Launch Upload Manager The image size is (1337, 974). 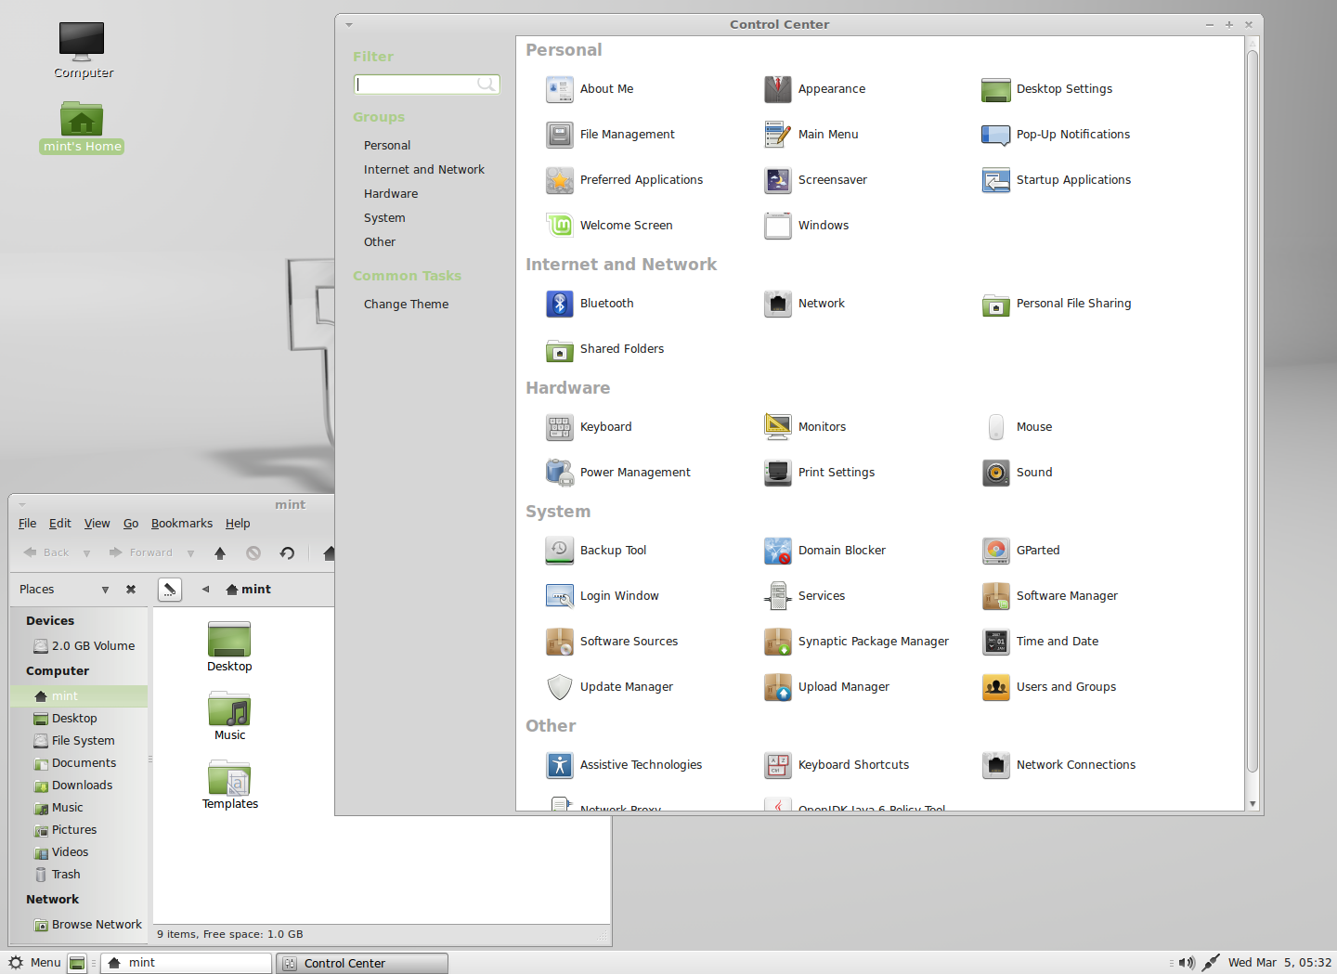click(x=827, y=687)
